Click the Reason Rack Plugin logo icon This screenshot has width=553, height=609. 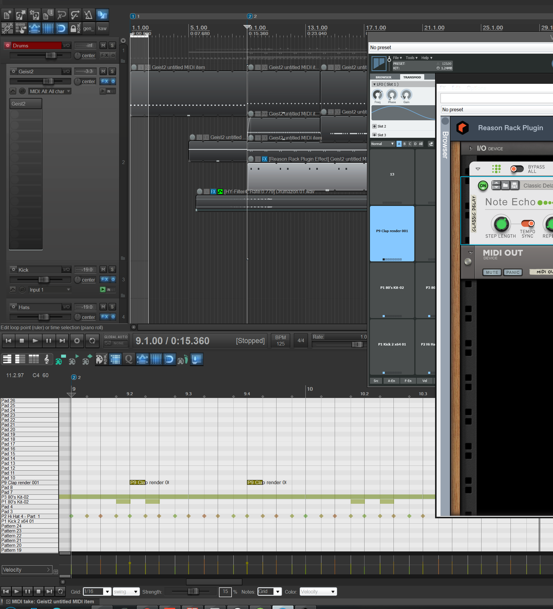[x=462, y=128]
